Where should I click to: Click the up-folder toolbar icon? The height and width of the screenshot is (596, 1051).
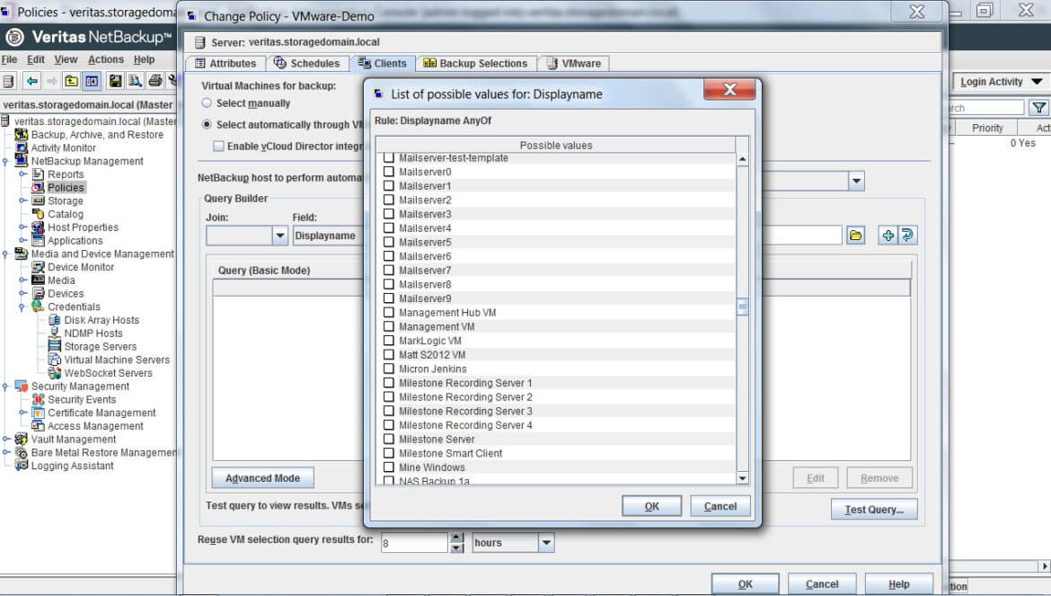click(x=71, y=81)
